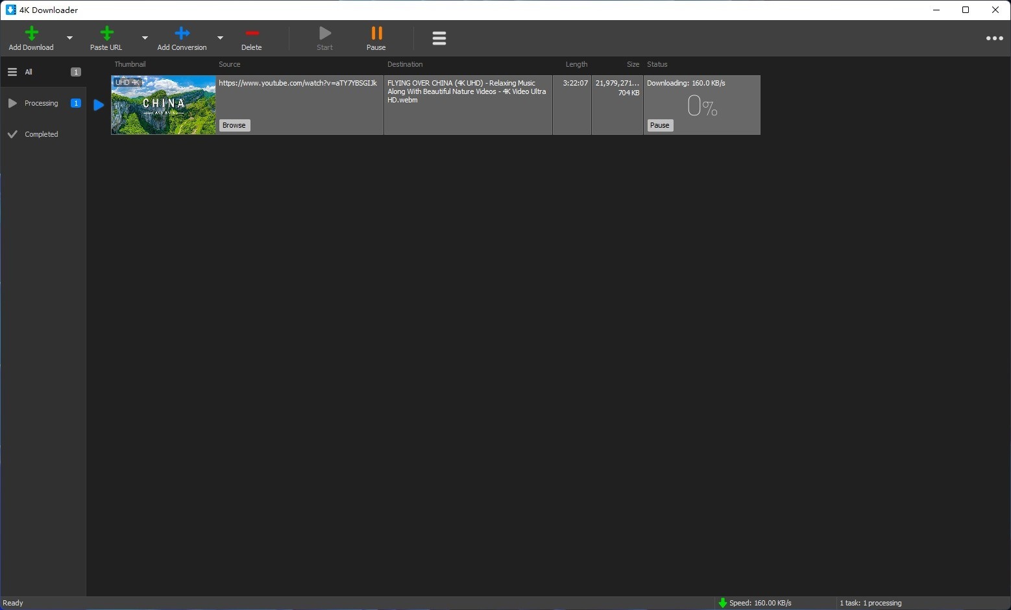Click the Length column header
Image resolution: width=1011 pixels, height=610 pixels.
pyautogui.click(x=576, y=64)
